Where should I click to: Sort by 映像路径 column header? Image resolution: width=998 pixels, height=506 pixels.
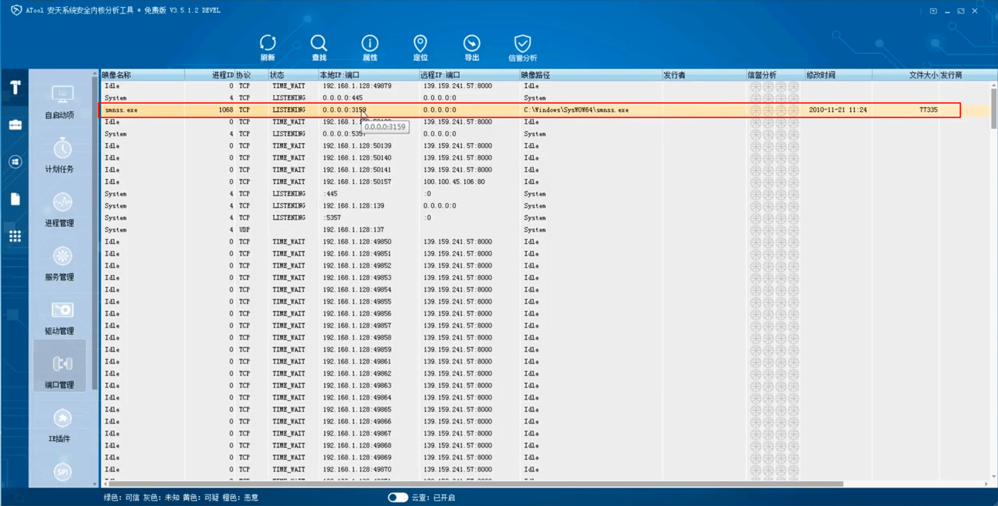coord(591,75)
